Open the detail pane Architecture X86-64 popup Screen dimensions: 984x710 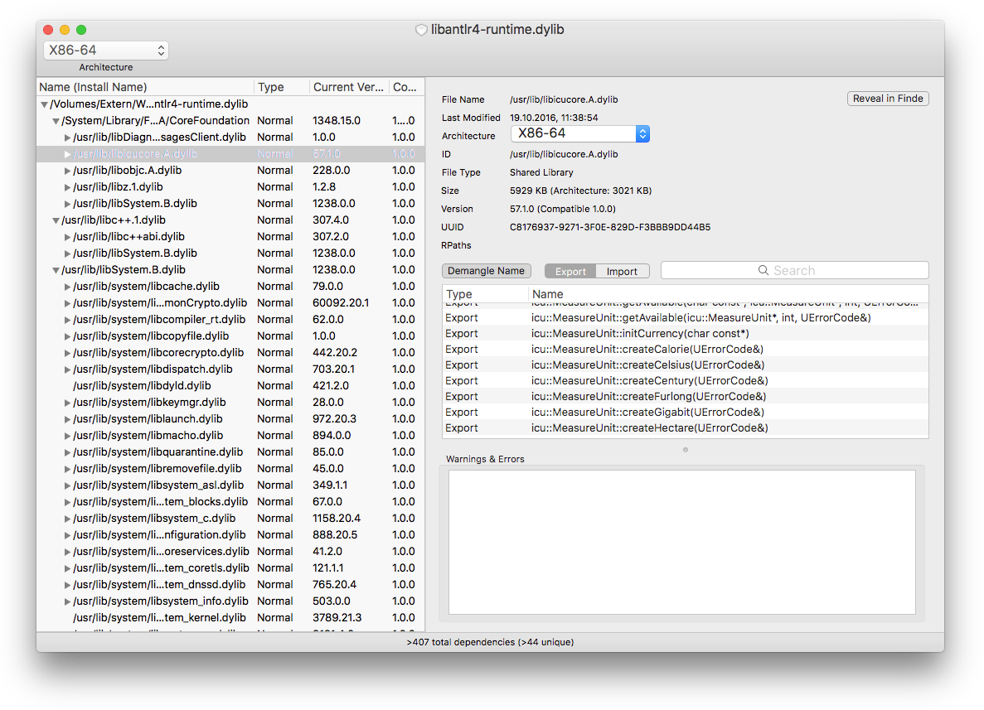click(579, 133)
